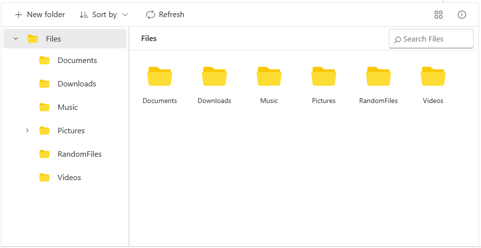This screenshot has height=248, width=481.
Task: Select Music in the sidebar tree
Action: pyautogui.click(x=67, y=107)
